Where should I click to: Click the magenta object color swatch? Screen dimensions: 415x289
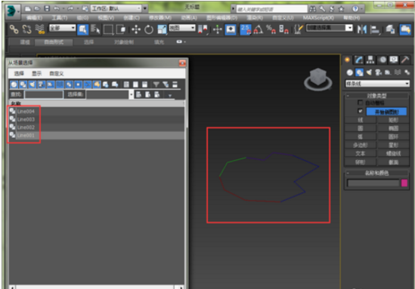404,183
